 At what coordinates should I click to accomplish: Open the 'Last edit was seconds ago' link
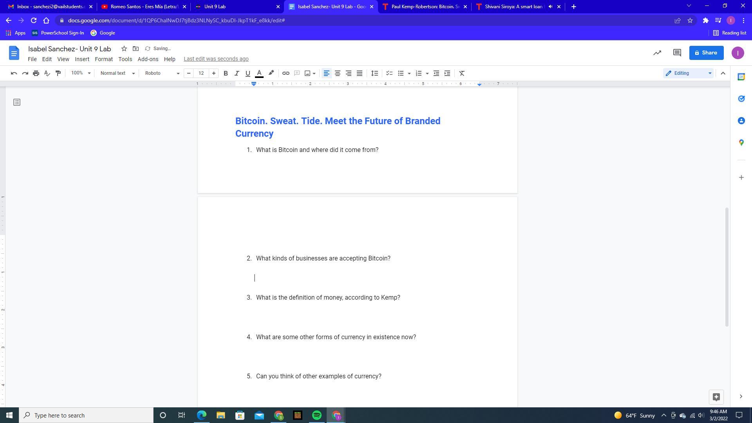click(216, 59)
